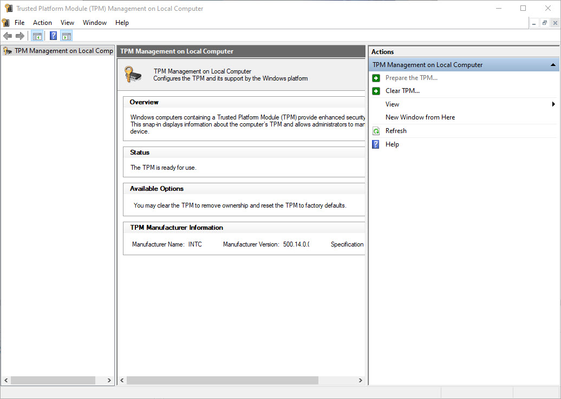The width and height of the screenshot is (561, 399).
Task: Click the green arrow icon beside Prepare the TPM
Action: [x=376, y=78]
